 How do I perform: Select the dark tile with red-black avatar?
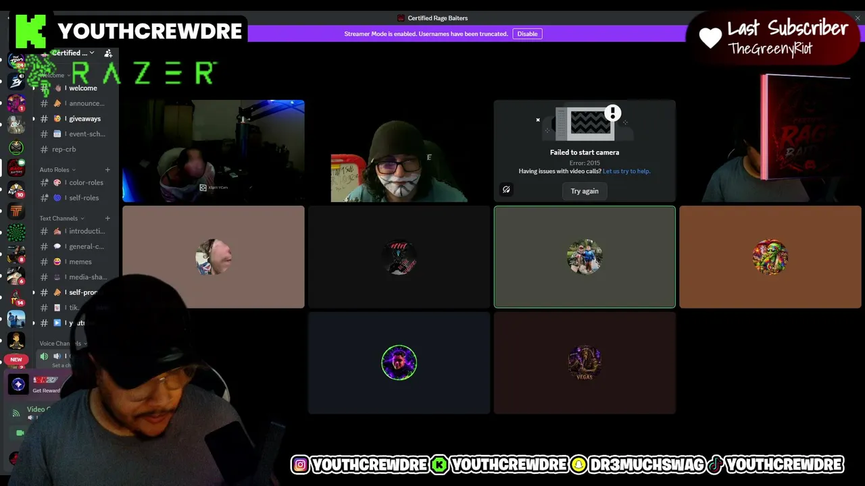tap(399, 257)
